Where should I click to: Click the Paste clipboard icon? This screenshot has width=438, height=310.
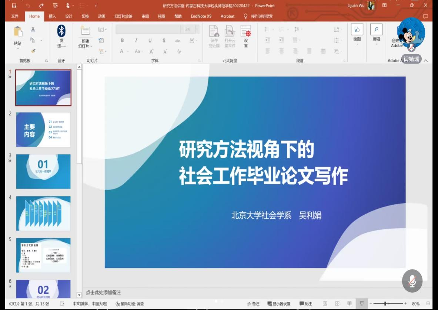(17, 32)
